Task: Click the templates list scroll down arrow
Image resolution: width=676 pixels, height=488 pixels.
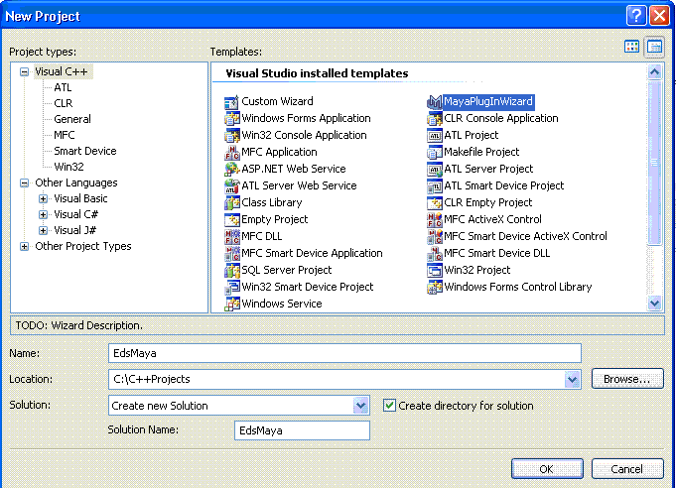Action: click(654, 304)
